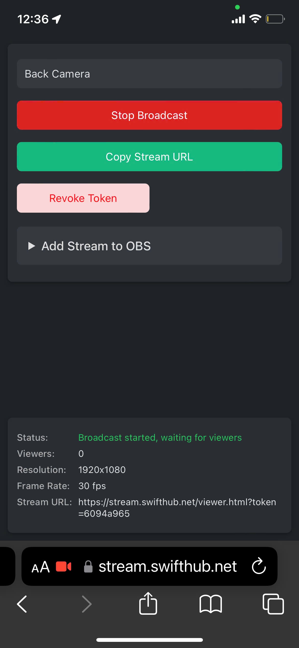The height and width of the screenshot is (648, 299).
Task: Tap the clock in status bar
Action: point(33,19)
